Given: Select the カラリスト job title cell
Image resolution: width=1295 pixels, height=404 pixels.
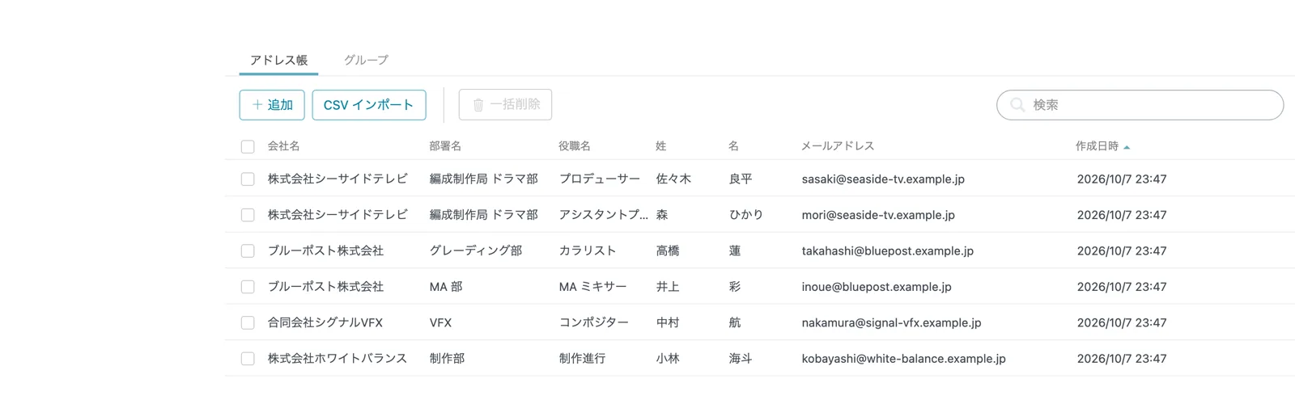Looking at the screenshot, I should pyautogui.click(x=588, y=251).
